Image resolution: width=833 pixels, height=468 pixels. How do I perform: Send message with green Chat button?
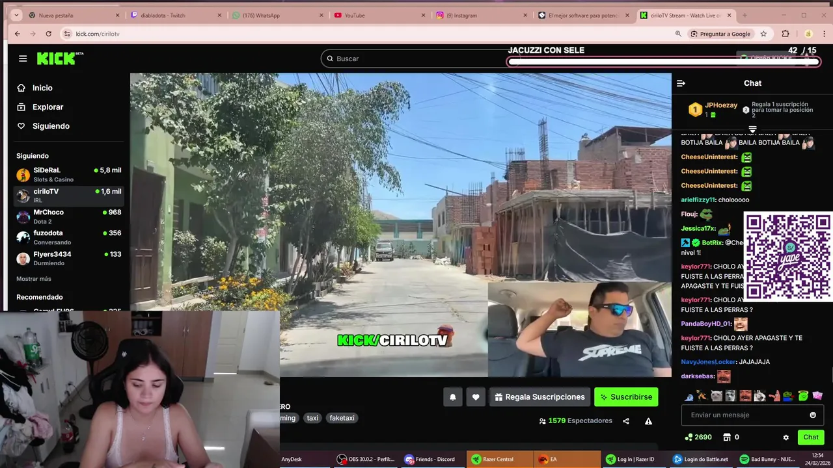coord(811,437)
